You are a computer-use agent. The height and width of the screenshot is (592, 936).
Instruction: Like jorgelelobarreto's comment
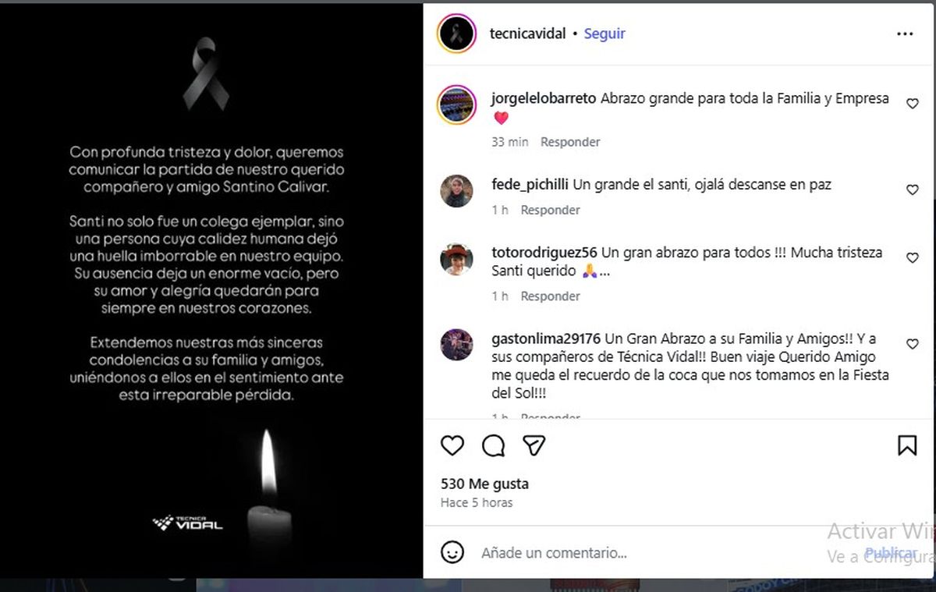click(x=912, y=104)
